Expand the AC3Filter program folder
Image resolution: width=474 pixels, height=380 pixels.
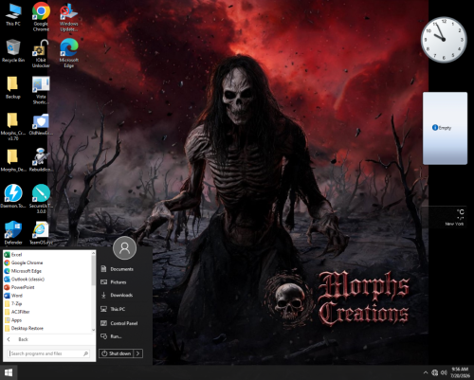coord(47,312)
